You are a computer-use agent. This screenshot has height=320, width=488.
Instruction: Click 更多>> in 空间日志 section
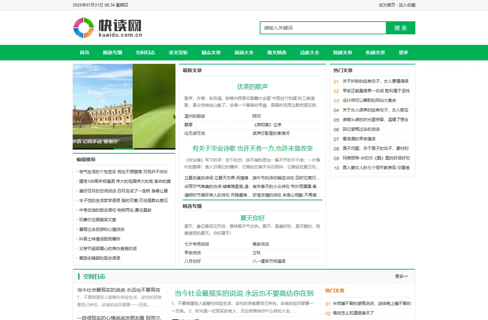401,276
